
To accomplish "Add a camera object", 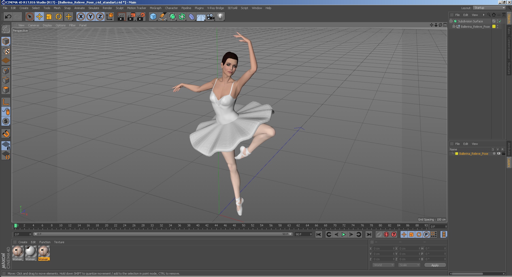I will pyautogui.click(x=211, y=17).
